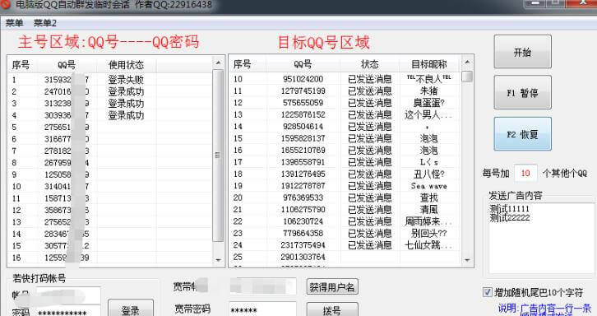Image resolution: width=597 pixels, height=316 pixels.
Task: Select target QQ 2901303764
Action: click(303, 257)
